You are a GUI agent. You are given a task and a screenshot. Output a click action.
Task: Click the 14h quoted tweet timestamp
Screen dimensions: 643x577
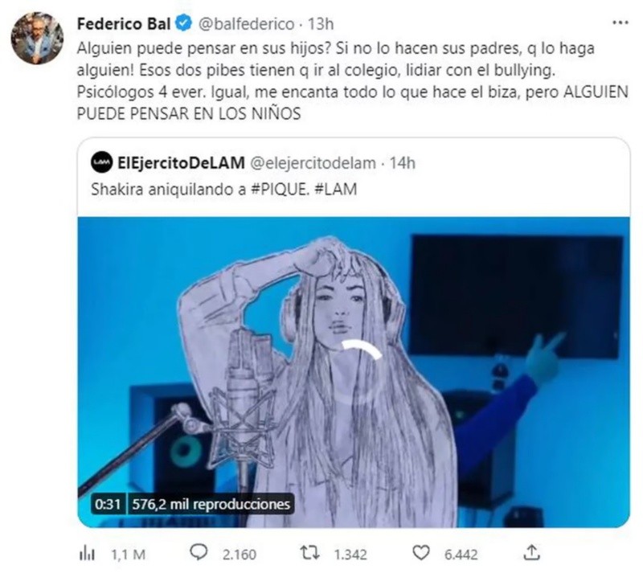click(x=402, y=163)
